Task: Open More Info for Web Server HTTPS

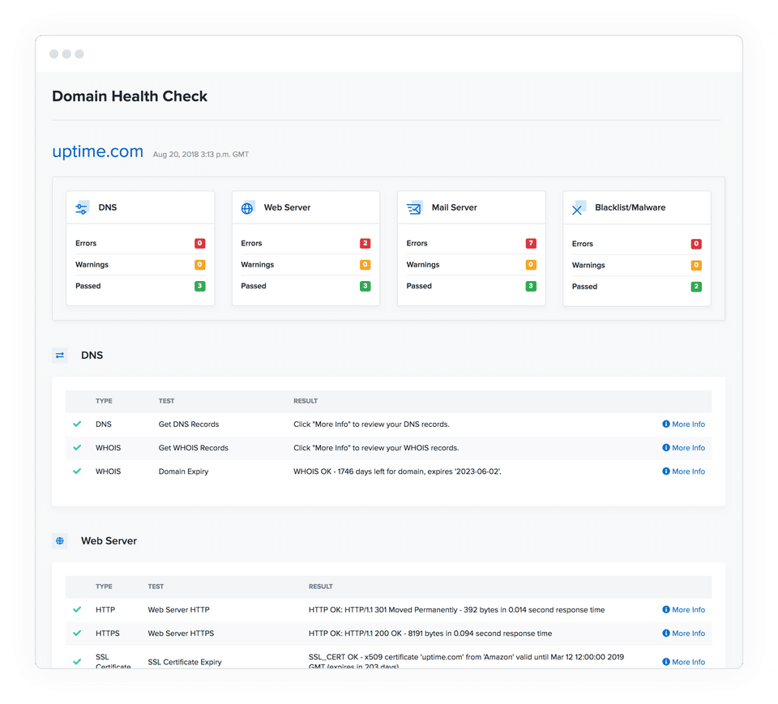Action: pyautogui.click(x=684, y=634)
